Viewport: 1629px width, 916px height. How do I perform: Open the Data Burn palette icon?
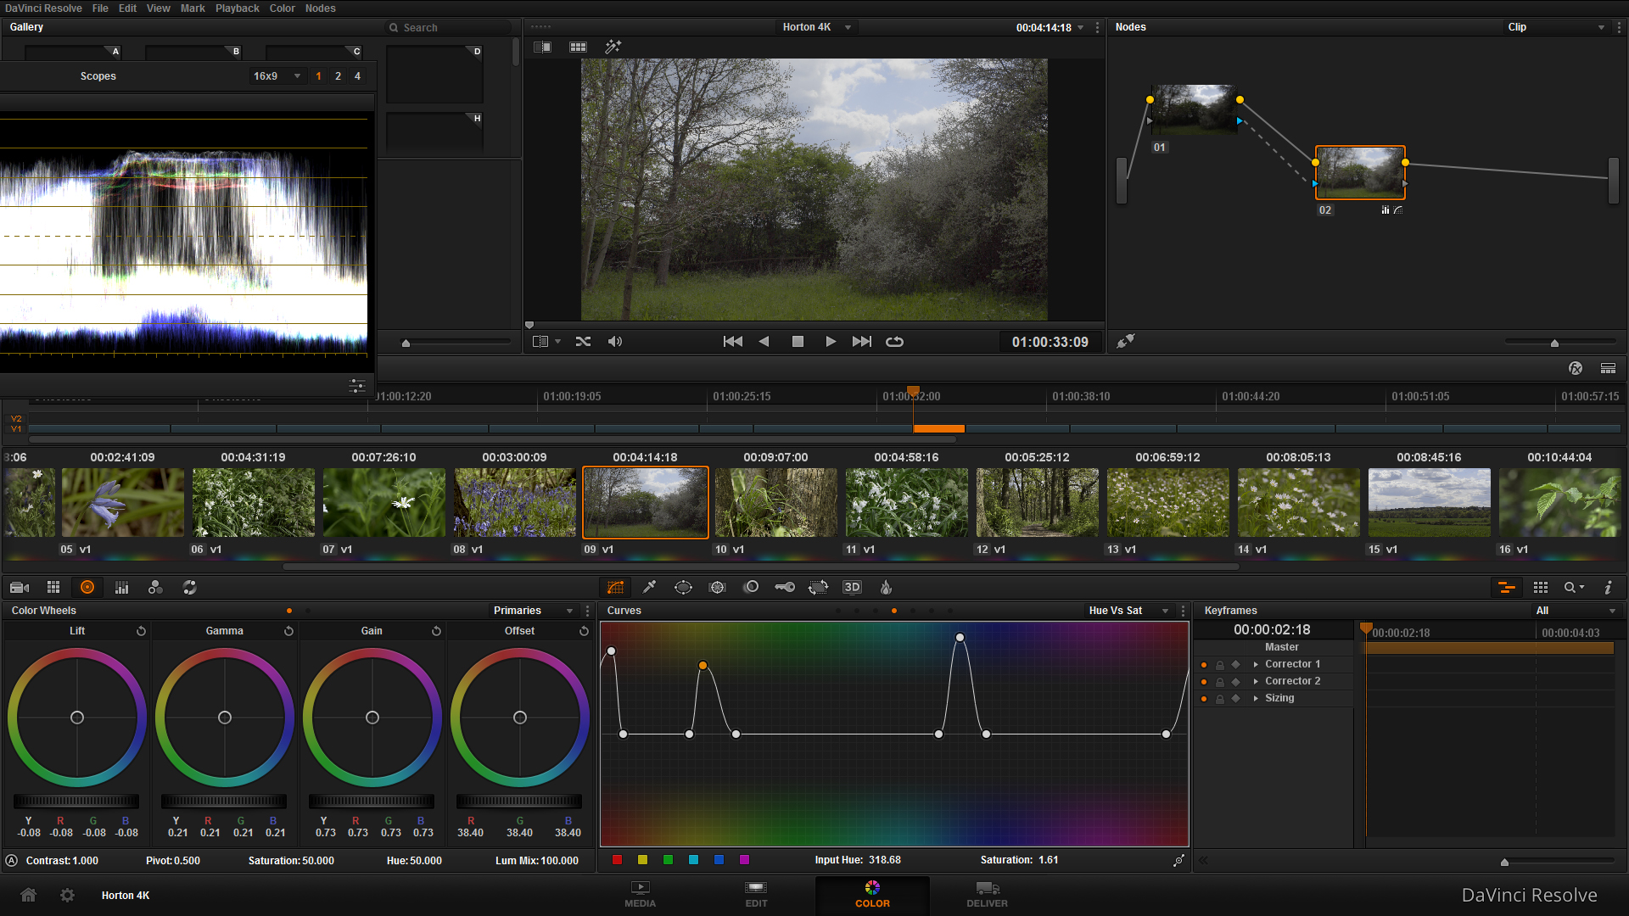(x=886, y=587)
